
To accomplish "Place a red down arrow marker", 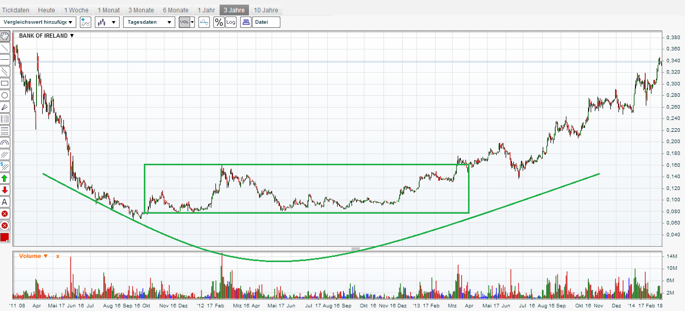I will (x=5, y=190).
